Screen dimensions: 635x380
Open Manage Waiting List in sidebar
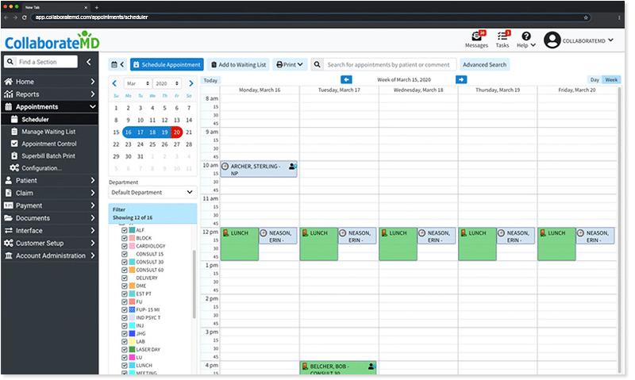click(48, 132)
